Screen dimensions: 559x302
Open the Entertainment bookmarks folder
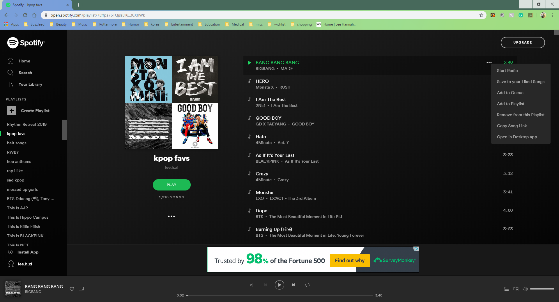pyautogui.click(x=179, y=24)
